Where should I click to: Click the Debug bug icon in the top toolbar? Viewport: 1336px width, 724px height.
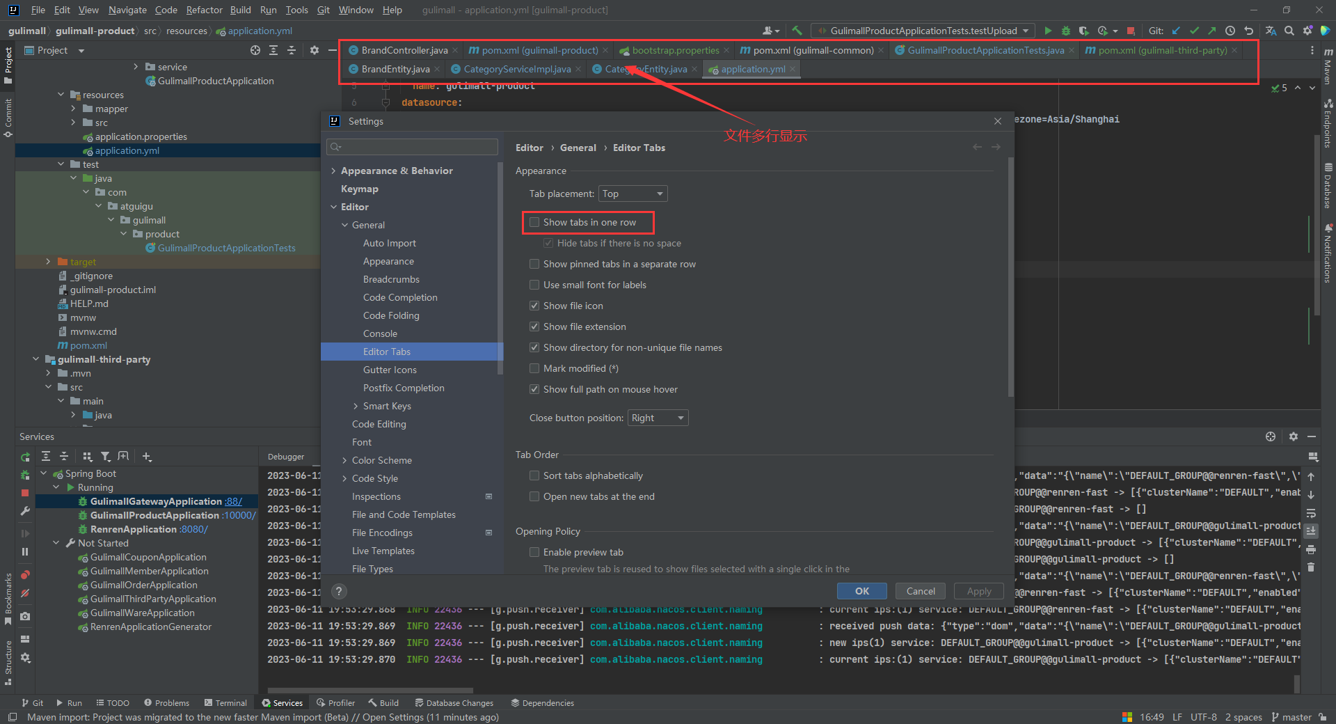(x=1065, y=31)
